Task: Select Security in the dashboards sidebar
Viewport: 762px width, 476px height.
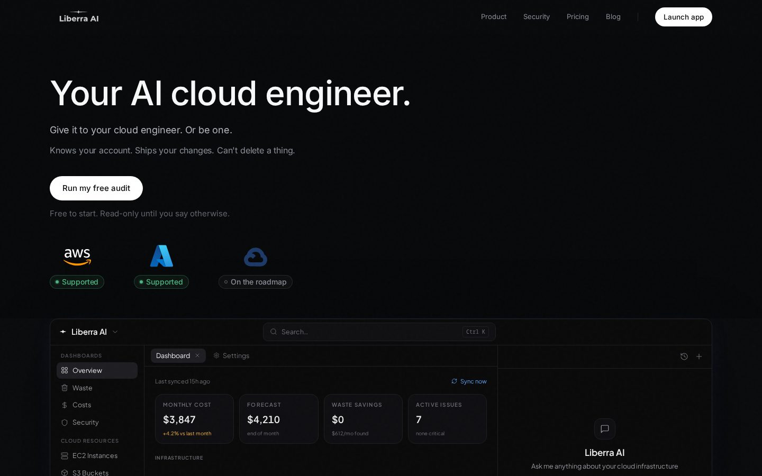Action: [97, 423]
